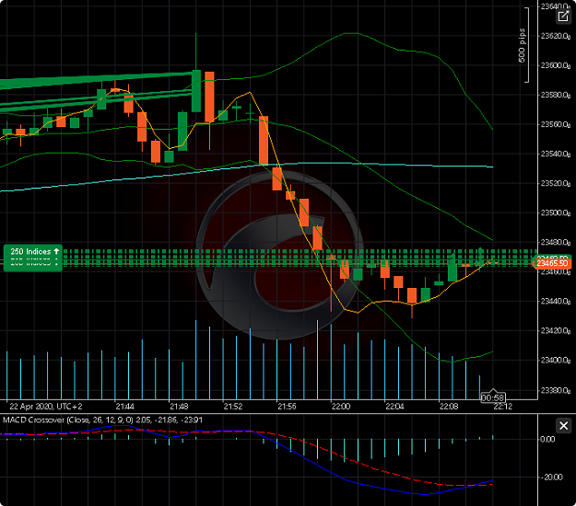Click the 23560.0 price axis label
Screen dimensions: 576x506
click(x=556, y=124)
